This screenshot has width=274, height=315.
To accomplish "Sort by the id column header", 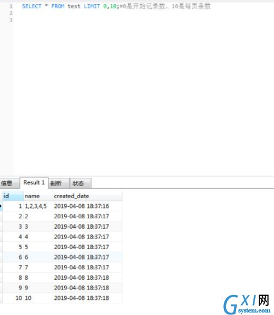I will click(x=13, y=196).
